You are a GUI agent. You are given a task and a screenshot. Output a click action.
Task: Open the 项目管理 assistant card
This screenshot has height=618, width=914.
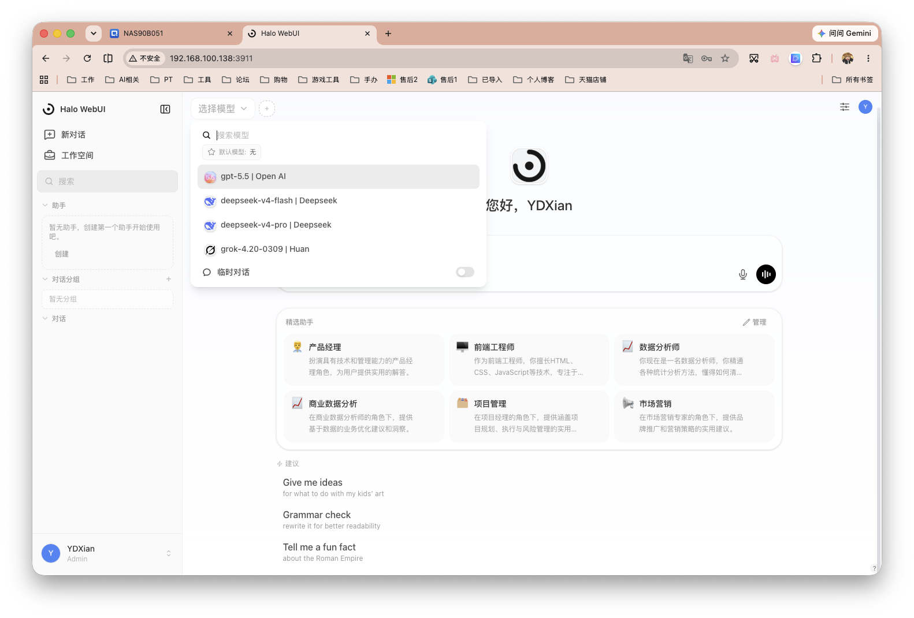click(x=529, y=416)
